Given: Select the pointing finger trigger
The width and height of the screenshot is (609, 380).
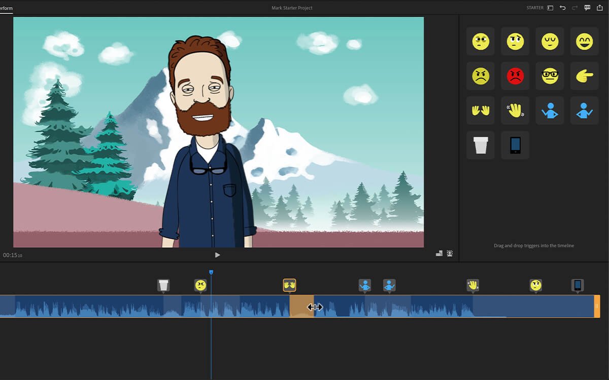Looking at the screenshot, I should (584, 75).
